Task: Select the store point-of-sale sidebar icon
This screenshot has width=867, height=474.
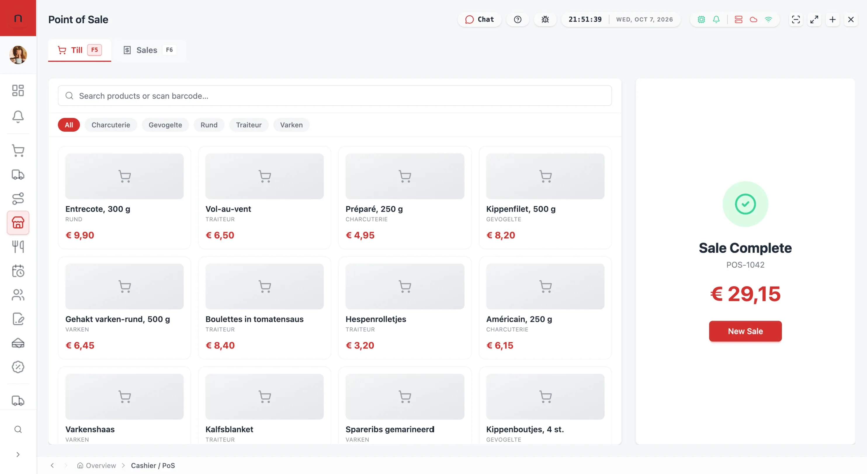Action: coord(18,222)
